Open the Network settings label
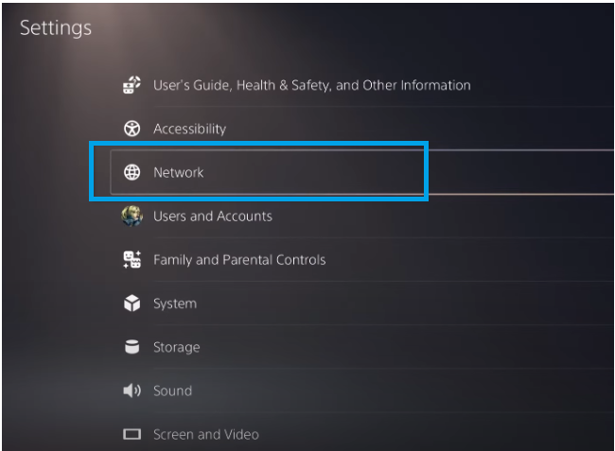Viewport: 615px width, 451px height. (x=178, y=172)
